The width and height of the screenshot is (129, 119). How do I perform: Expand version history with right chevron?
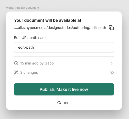pyautogui.click(x=112, y=63)
